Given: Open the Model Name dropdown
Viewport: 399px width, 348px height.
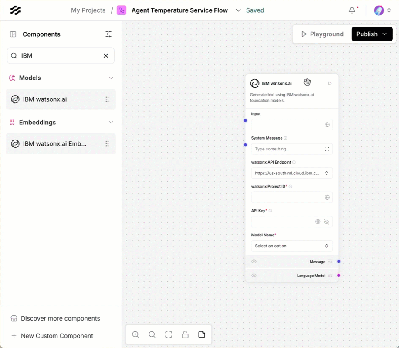Looking at the screenshot, I should [292, 246].
